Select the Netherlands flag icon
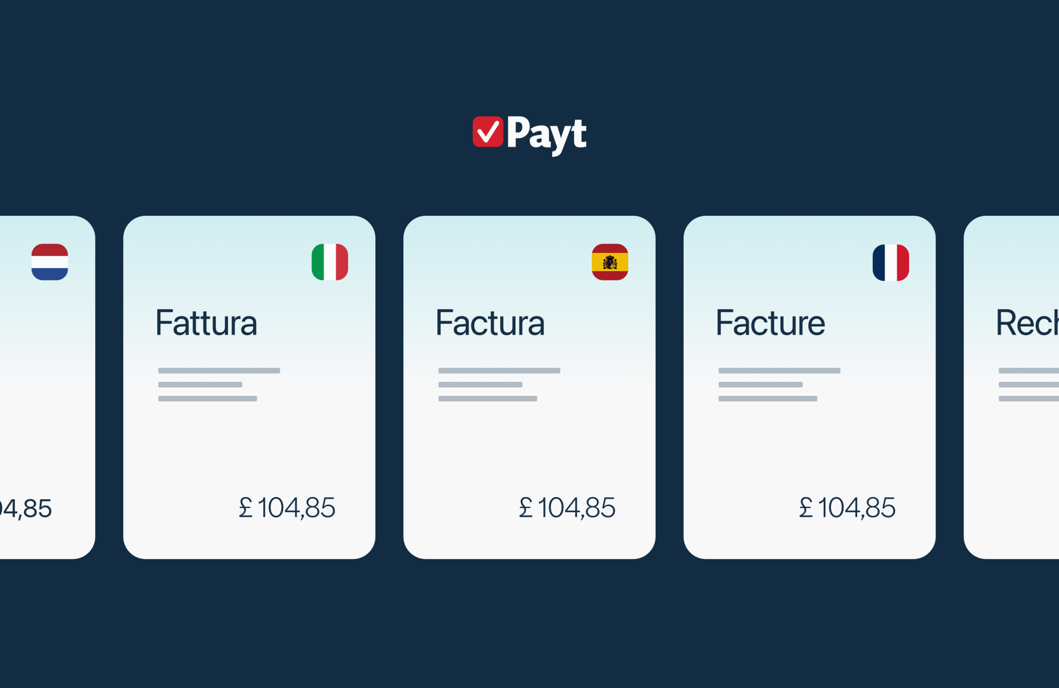The image size is (1059, 688). tap(50, 262)
